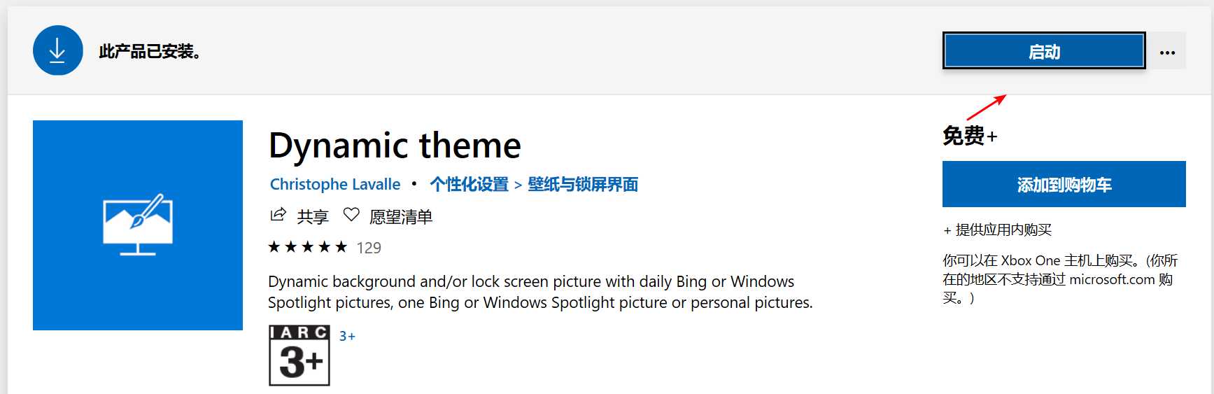Click the Dynamic theme app logo tile
Image resolution: width=1214 pixels, height=394 pixels.
pos(138,225)
